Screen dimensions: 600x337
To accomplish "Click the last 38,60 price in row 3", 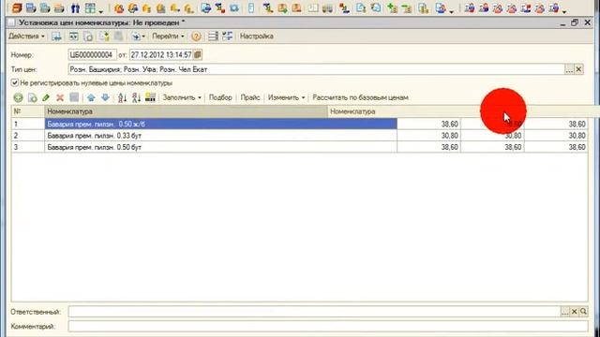I will pyautogui.click(x=556, y=147).
